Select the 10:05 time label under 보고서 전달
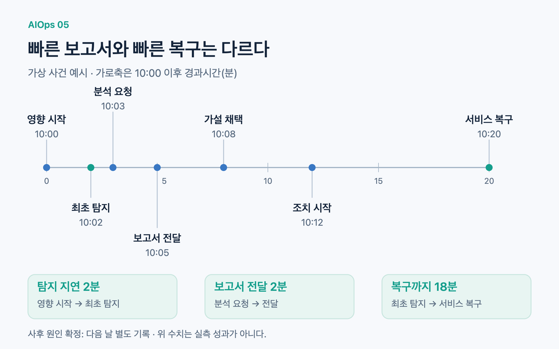Screen dimensions: 559x349 pos(157,253)
